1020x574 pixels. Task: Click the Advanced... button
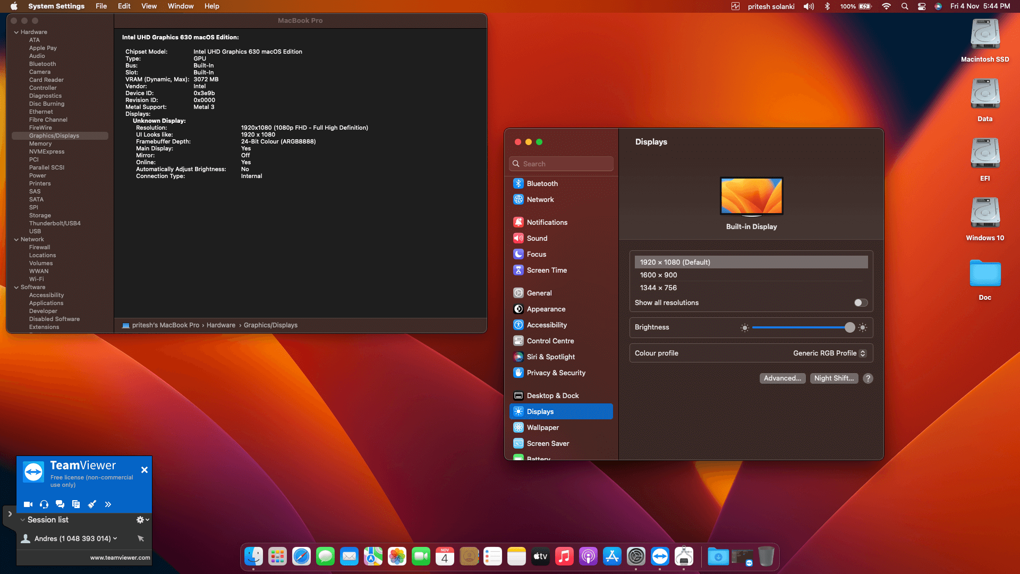pyautogui.click(x=783, y=378)
